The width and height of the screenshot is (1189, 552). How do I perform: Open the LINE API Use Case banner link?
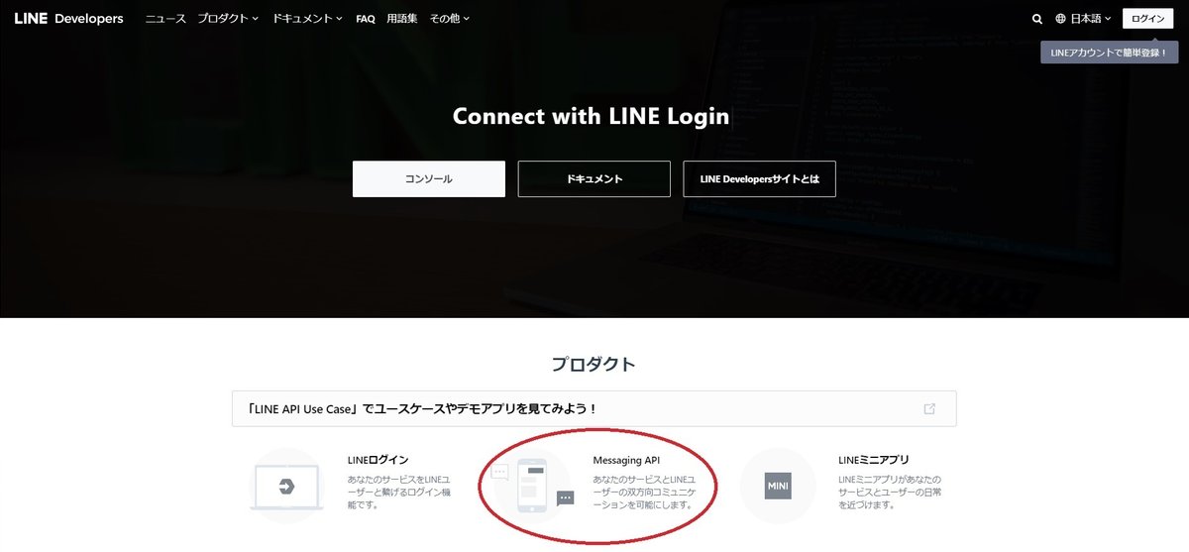(x=594, y=408)
